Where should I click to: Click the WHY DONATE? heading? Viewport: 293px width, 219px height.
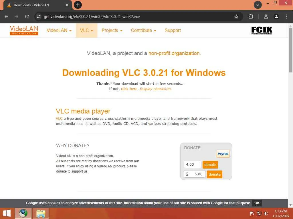(x=73, y=145)
